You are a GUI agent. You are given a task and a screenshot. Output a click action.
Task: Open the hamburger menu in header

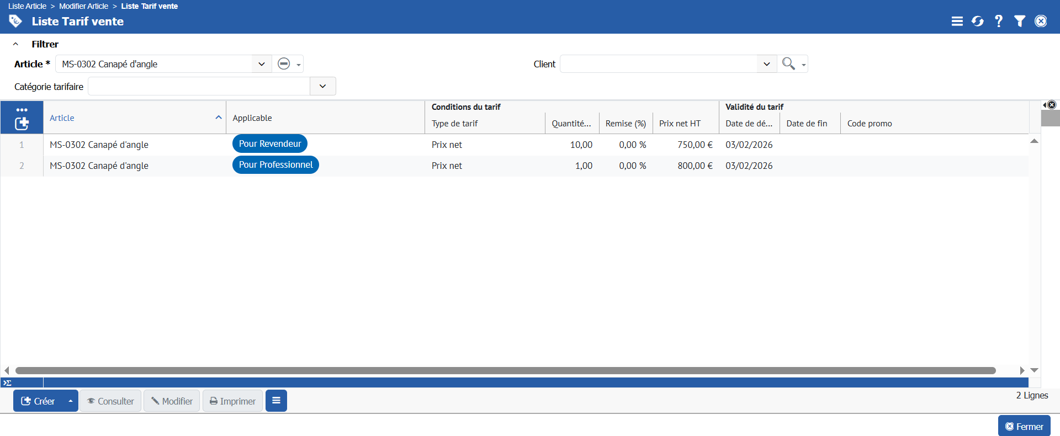[x=957, y=21]
